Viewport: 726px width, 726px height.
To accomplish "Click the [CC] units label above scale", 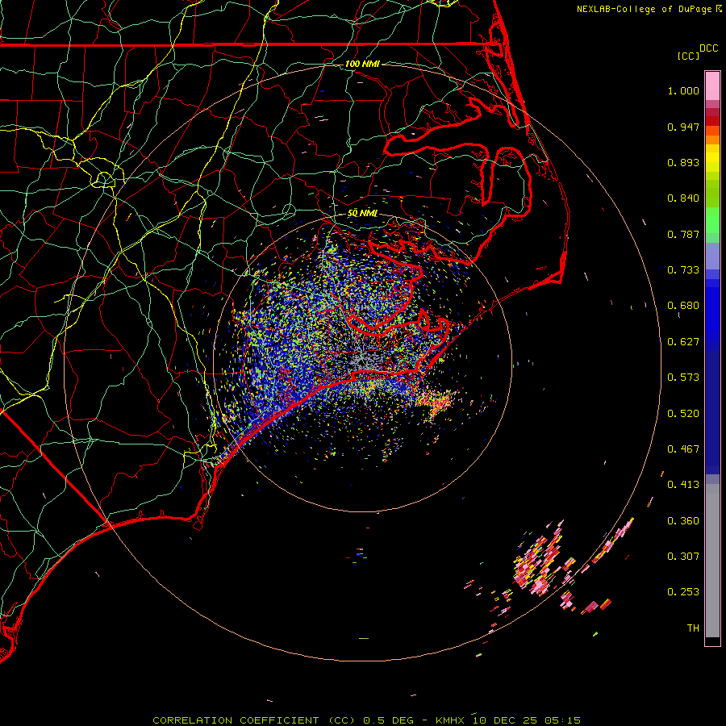I will click(x=687, y=56).
